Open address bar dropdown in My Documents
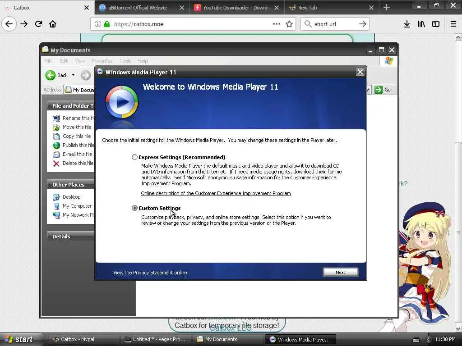 [x=369, y=90]
